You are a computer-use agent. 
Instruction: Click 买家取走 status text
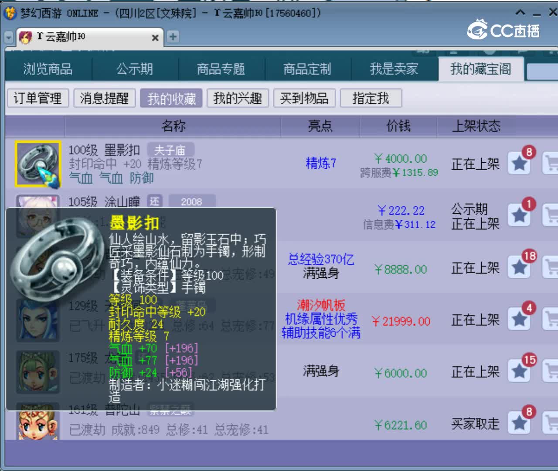[x=475, y=423]
